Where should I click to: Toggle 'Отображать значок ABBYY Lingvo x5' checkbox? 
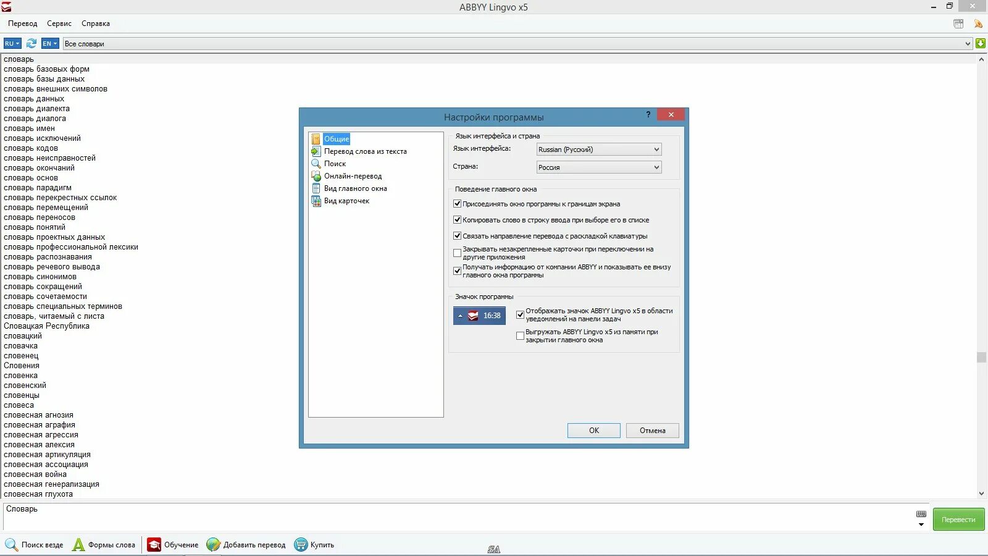pos(520,315)
